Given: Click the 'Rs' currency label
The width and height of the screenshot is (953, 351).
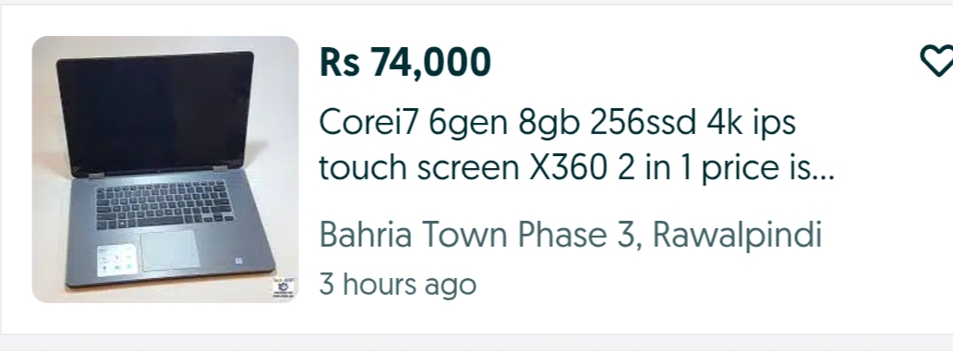Looking at the screenshot, I should [x=339, y=62].
